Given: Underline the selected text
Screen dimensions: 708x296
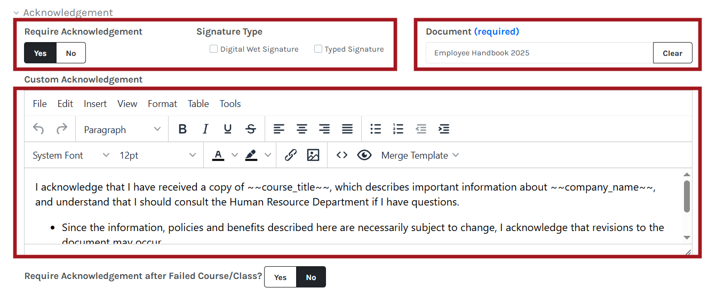Looking at the screenshot, I should [x=228, y=129].
